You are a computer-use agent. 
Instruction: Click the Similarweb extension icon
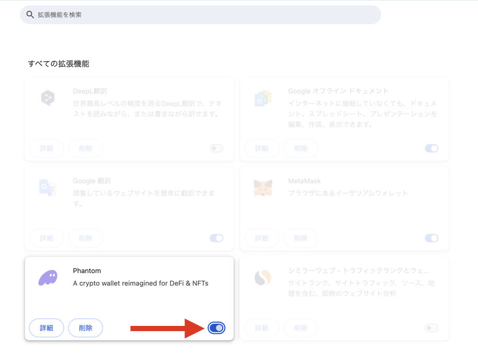tap(263, 277)
